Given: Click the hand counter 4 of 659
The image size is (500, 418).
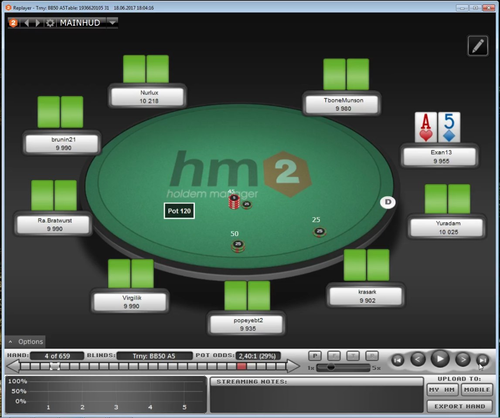Looking at the screenshot, I should point(57,356).
